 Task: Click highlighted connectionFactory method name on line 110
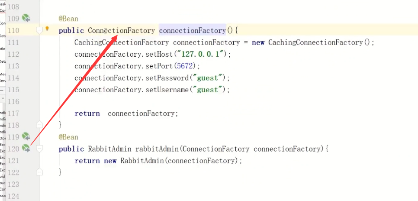point(193,31)
